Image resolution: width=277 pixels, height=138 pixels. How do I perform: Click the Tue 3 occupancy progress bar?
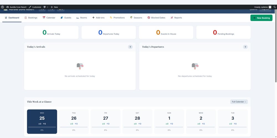click(x=233, y=127)
